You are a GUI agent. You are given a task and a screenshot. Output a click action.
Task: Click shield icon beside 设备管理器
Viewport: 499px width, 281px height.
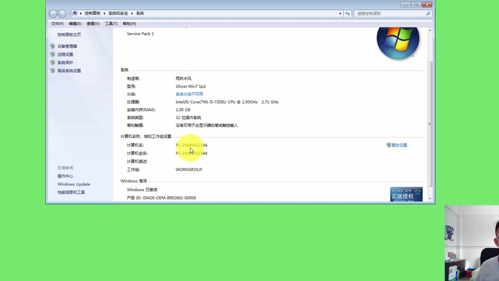coord(52,46)
